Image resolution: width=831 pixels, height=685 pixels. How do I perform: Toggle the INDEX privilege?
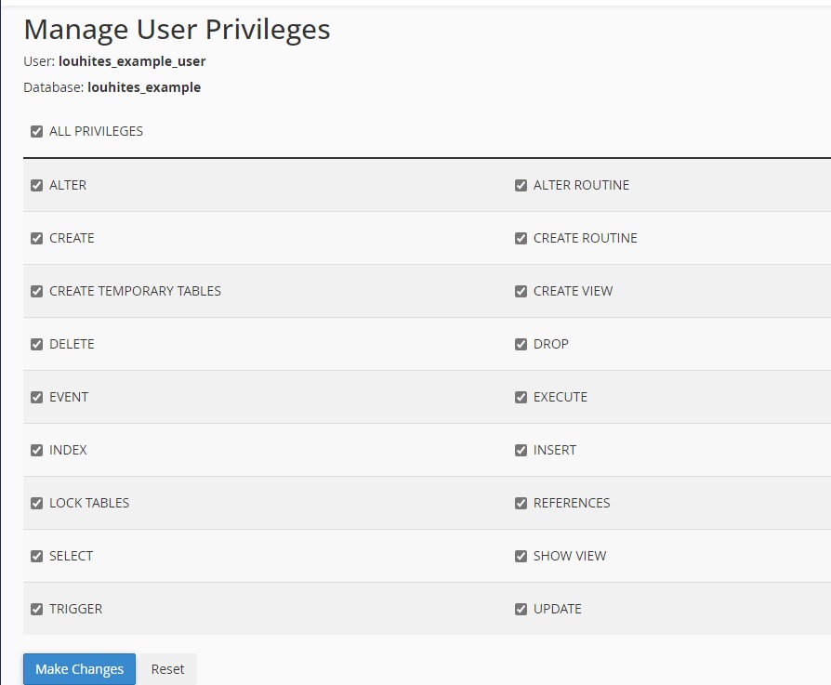coord(37,451)
